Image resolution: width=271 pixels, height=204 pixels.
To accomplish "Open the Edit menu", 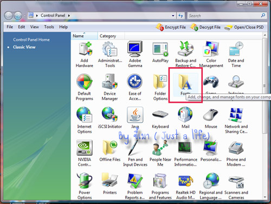I will point(21,27).
